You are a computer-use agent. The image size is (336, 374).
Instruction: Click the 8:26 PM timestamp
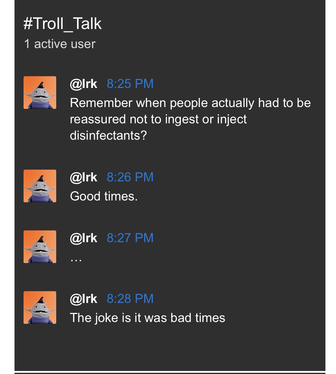pos(130,177)
